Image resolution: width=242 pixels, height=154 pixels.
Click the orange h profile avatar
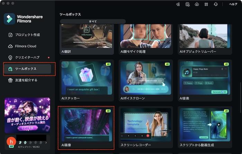11,142
